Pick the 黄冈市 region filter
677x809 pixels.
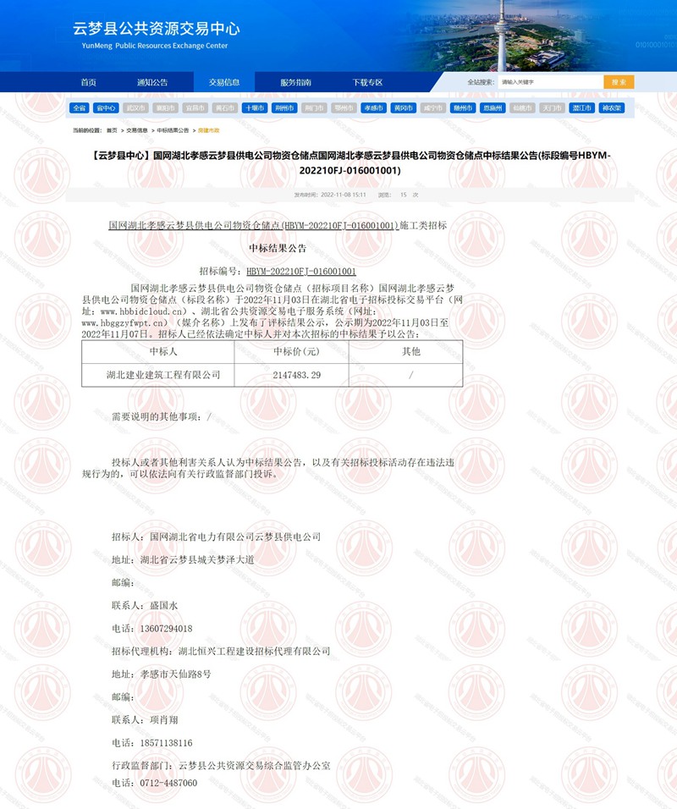pyautogui.click(x=404, y=107)
